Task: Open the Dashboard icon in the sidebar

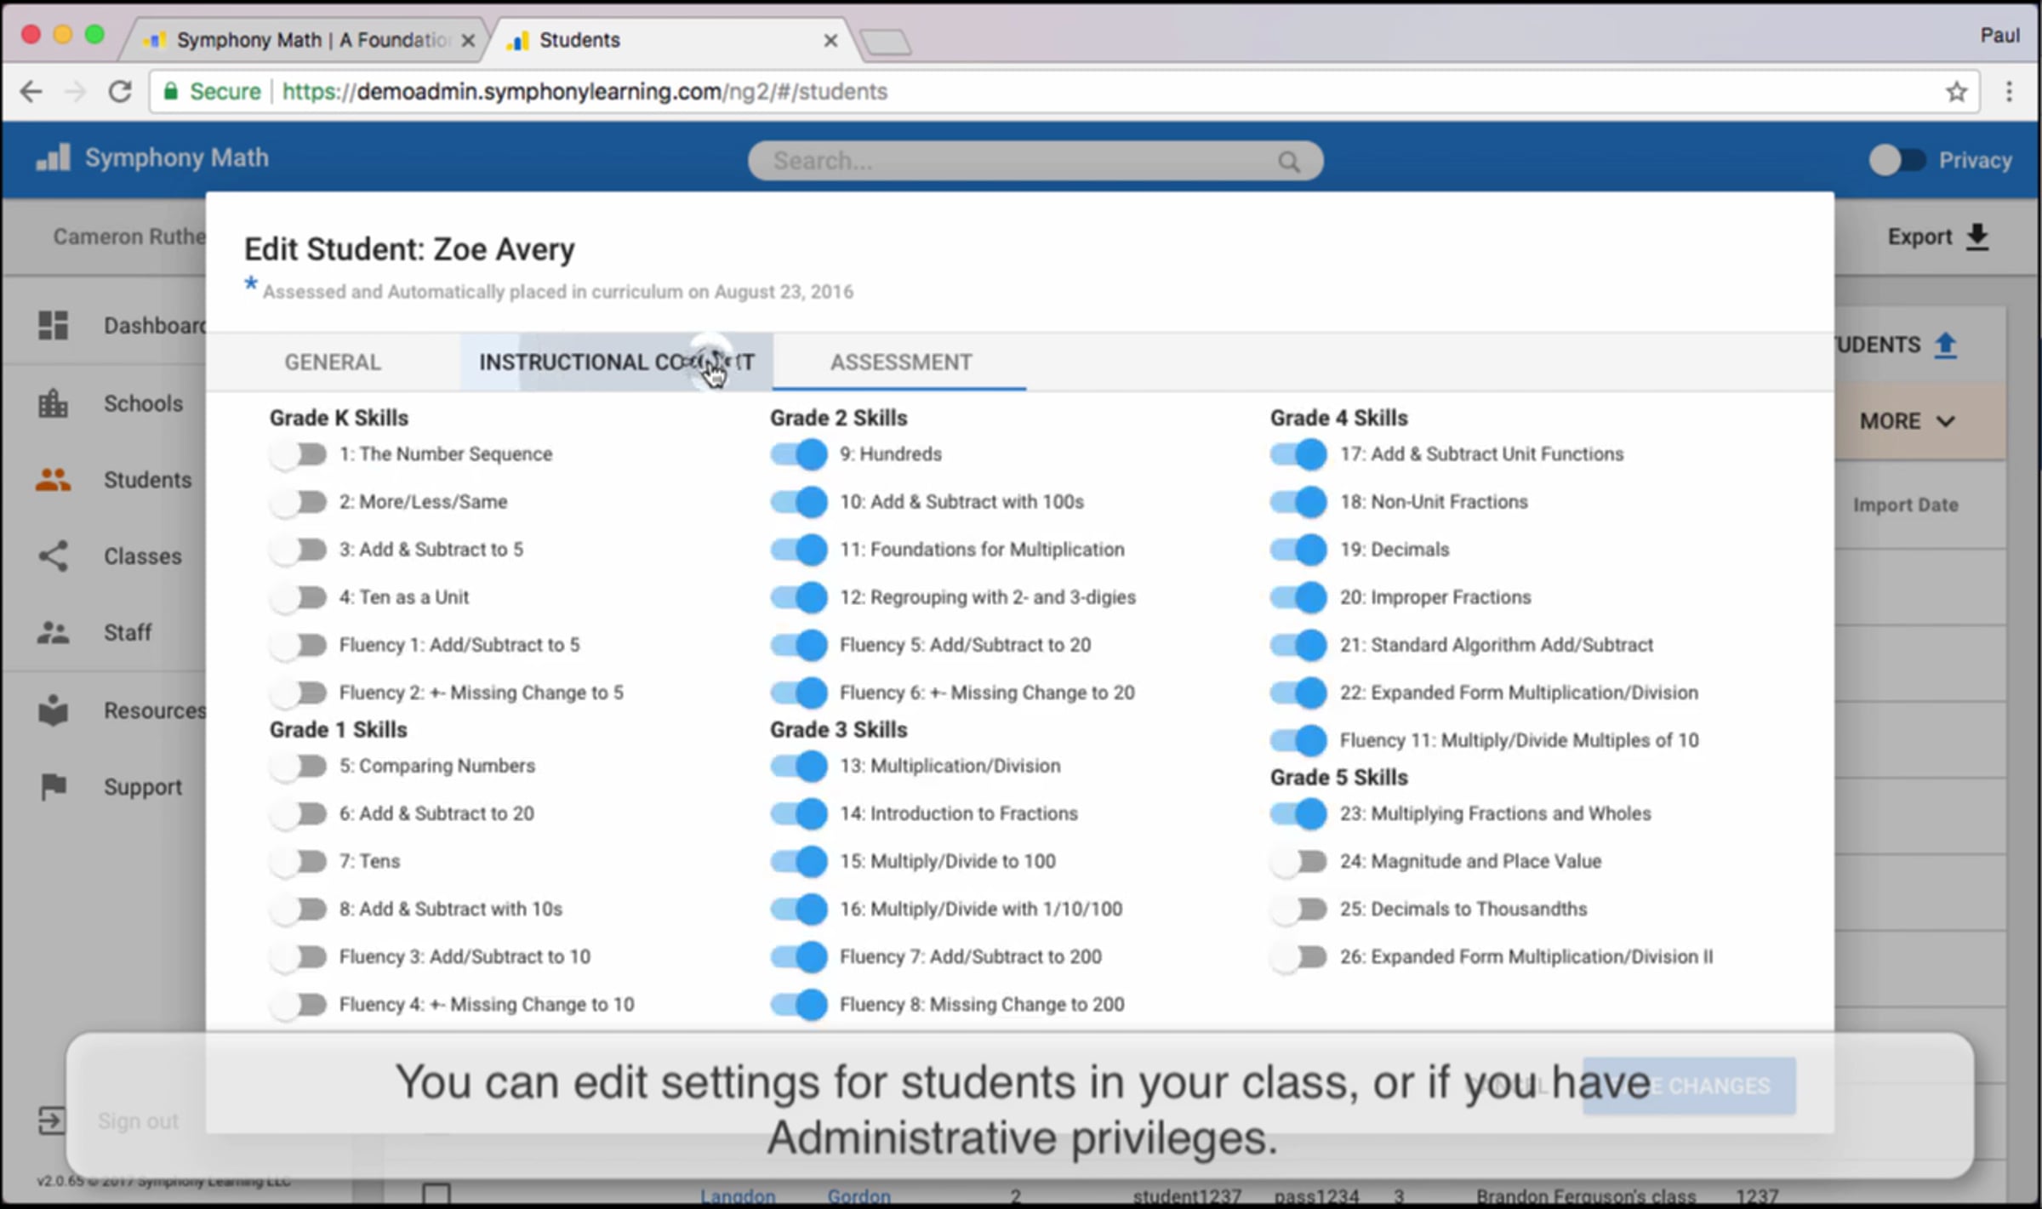Action: point(53,325)
